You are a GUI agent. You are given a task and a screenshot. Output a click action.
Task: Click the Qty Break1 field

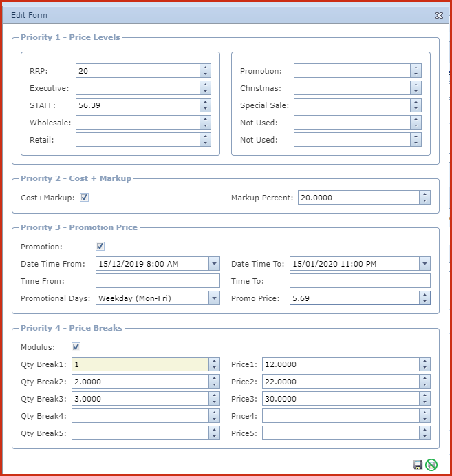click(140, 364)
